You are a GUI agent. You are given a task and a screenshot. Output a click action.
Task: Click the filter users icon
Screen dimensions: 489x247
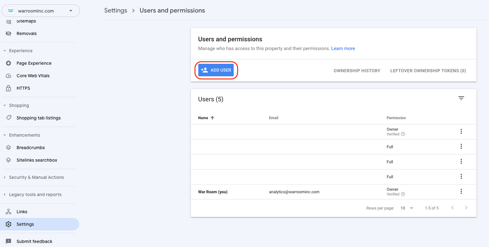coord(461,98)
